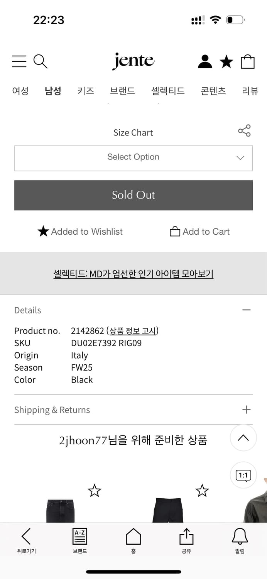Toggle wishlist star on right product thumbnail
The width and height of the screenshot is (267, 579).
(x=202, y=491)
